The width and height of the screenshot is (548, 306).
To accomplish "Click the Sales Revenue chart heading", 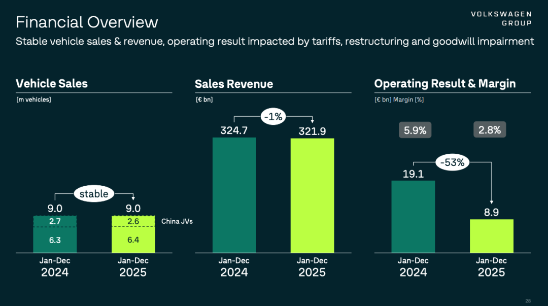I will click(x=234, y=84).
